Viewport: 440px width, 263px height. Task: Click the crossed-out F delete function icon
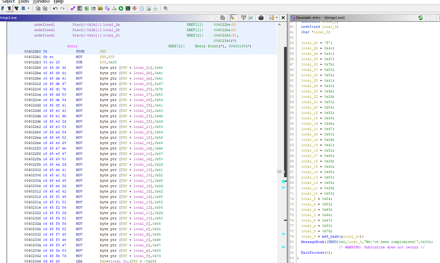tap(9, 8)
